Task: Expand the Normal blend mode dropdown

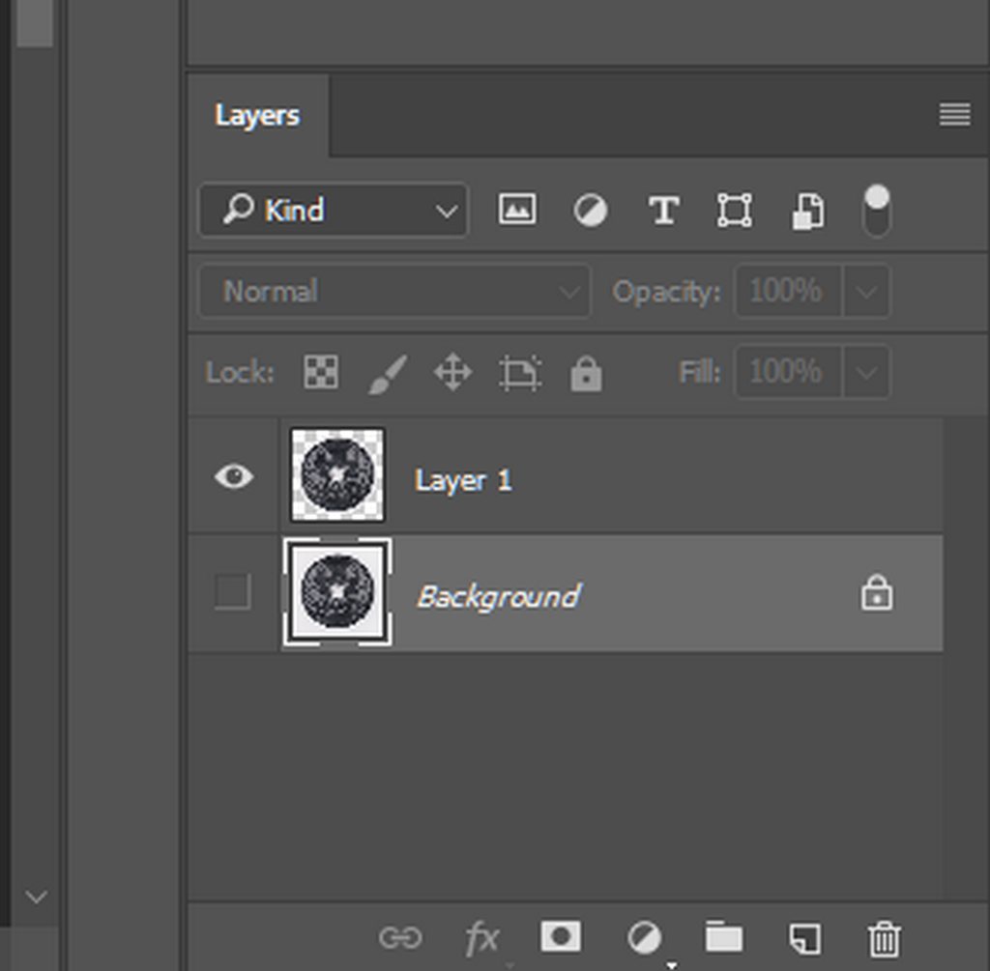Action: tap(394, 292)
